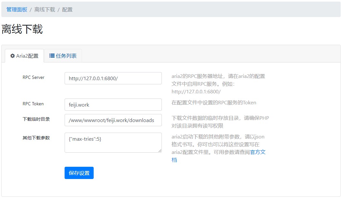Click the RPC Token field label
The width and height of the screenshot is (342, 198).
pyautogui.click(x=33, y=104)
